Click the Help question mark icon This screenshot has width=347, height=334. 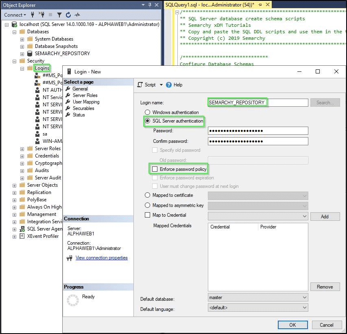coord(169,85)
